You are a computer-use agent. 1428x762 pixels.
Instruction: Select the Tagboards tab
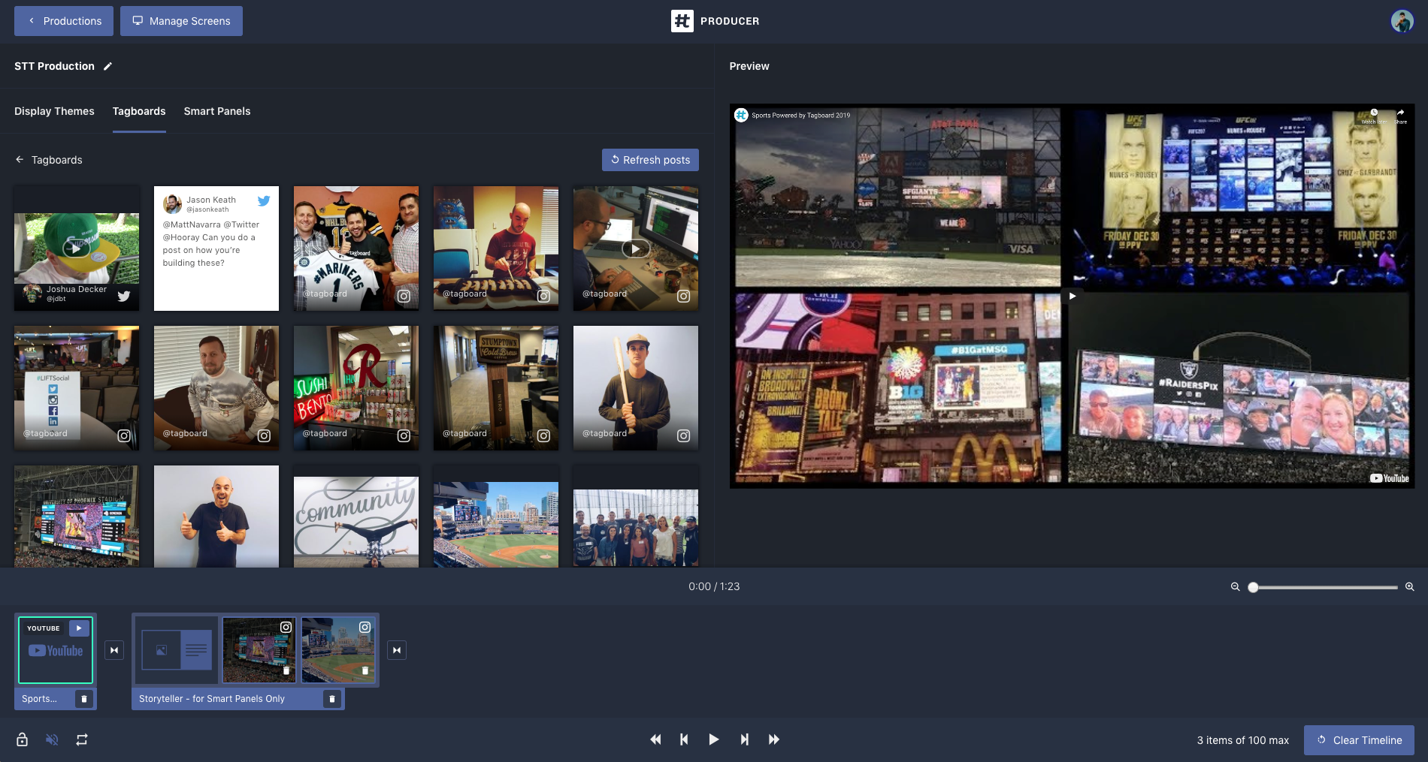point(139,111)
